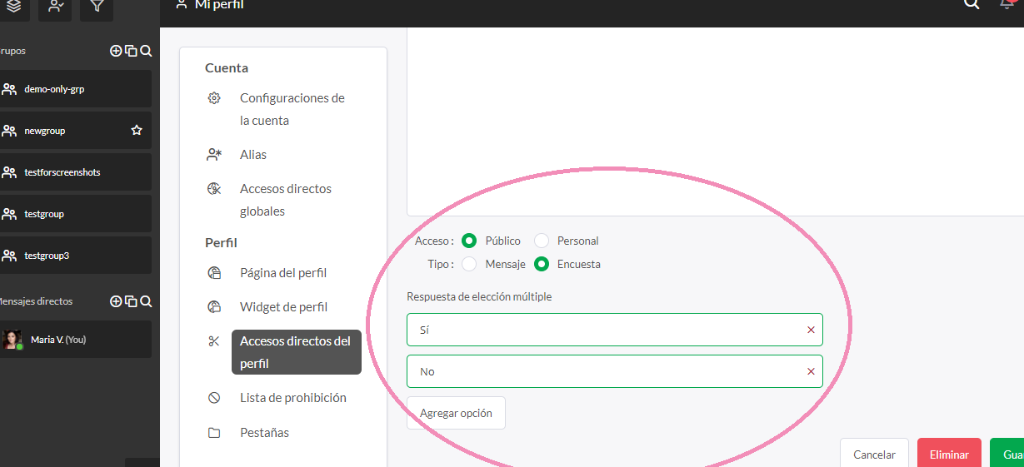Click the ban icon beside Lista de prohibición
1024x467 pixels.
[x=214, y=398]
